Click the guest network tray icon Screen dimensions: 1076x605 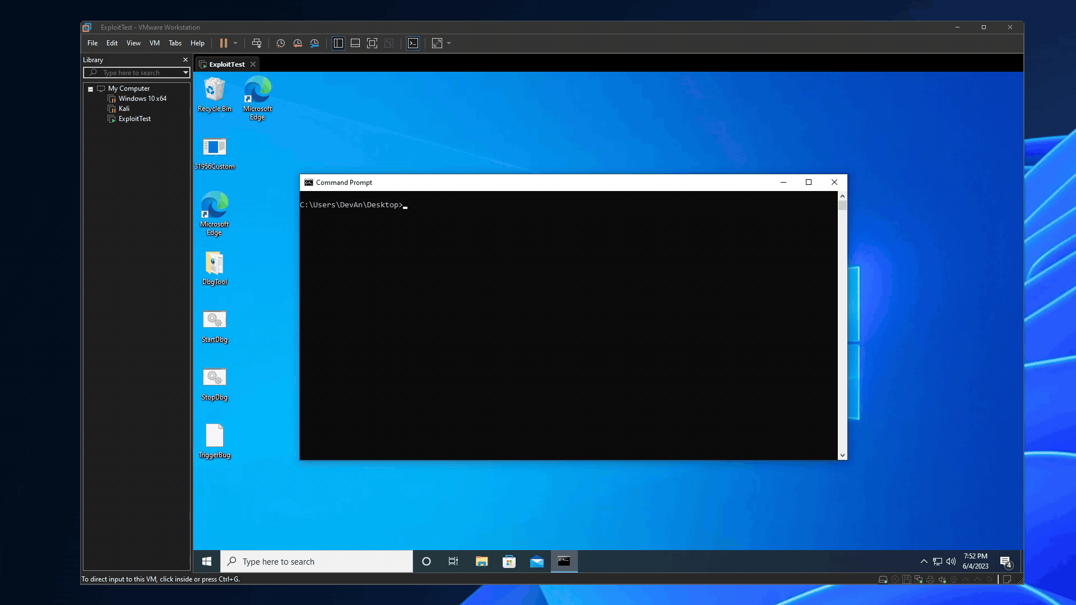(x=938, y=561)
